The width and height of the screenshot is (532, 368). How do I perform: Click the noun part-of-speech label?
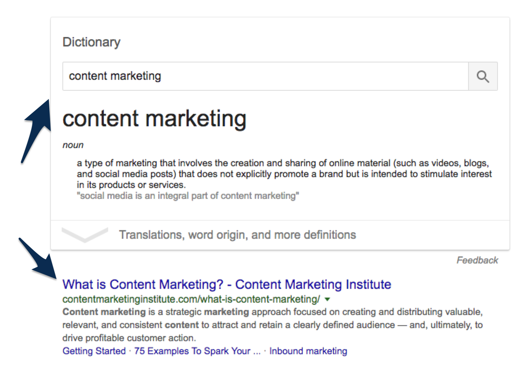[x=73, y=145]
